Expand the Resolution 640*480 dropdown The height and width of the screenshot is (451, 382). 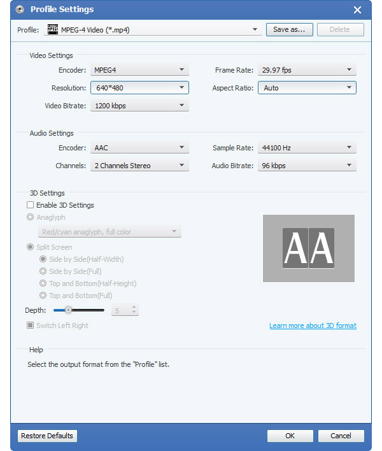(x=139, y=88)
